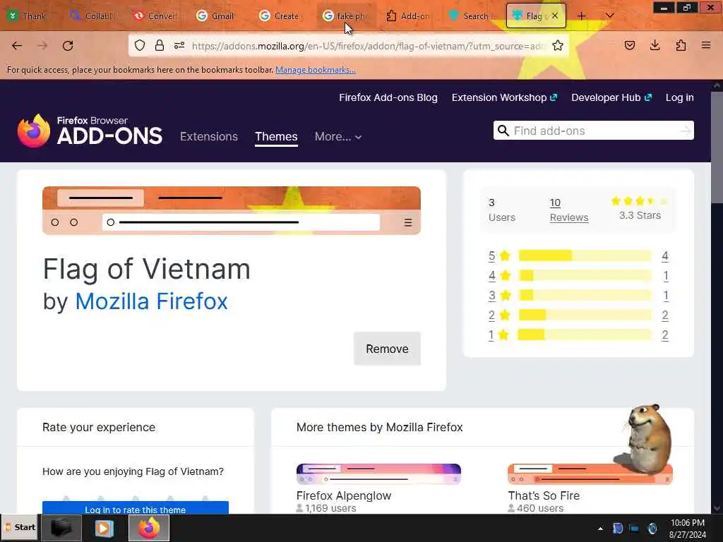The width and height of the screenshot is (723, 542).
Task: Bookmark this page with the star icon
Action: coord(558,45)
